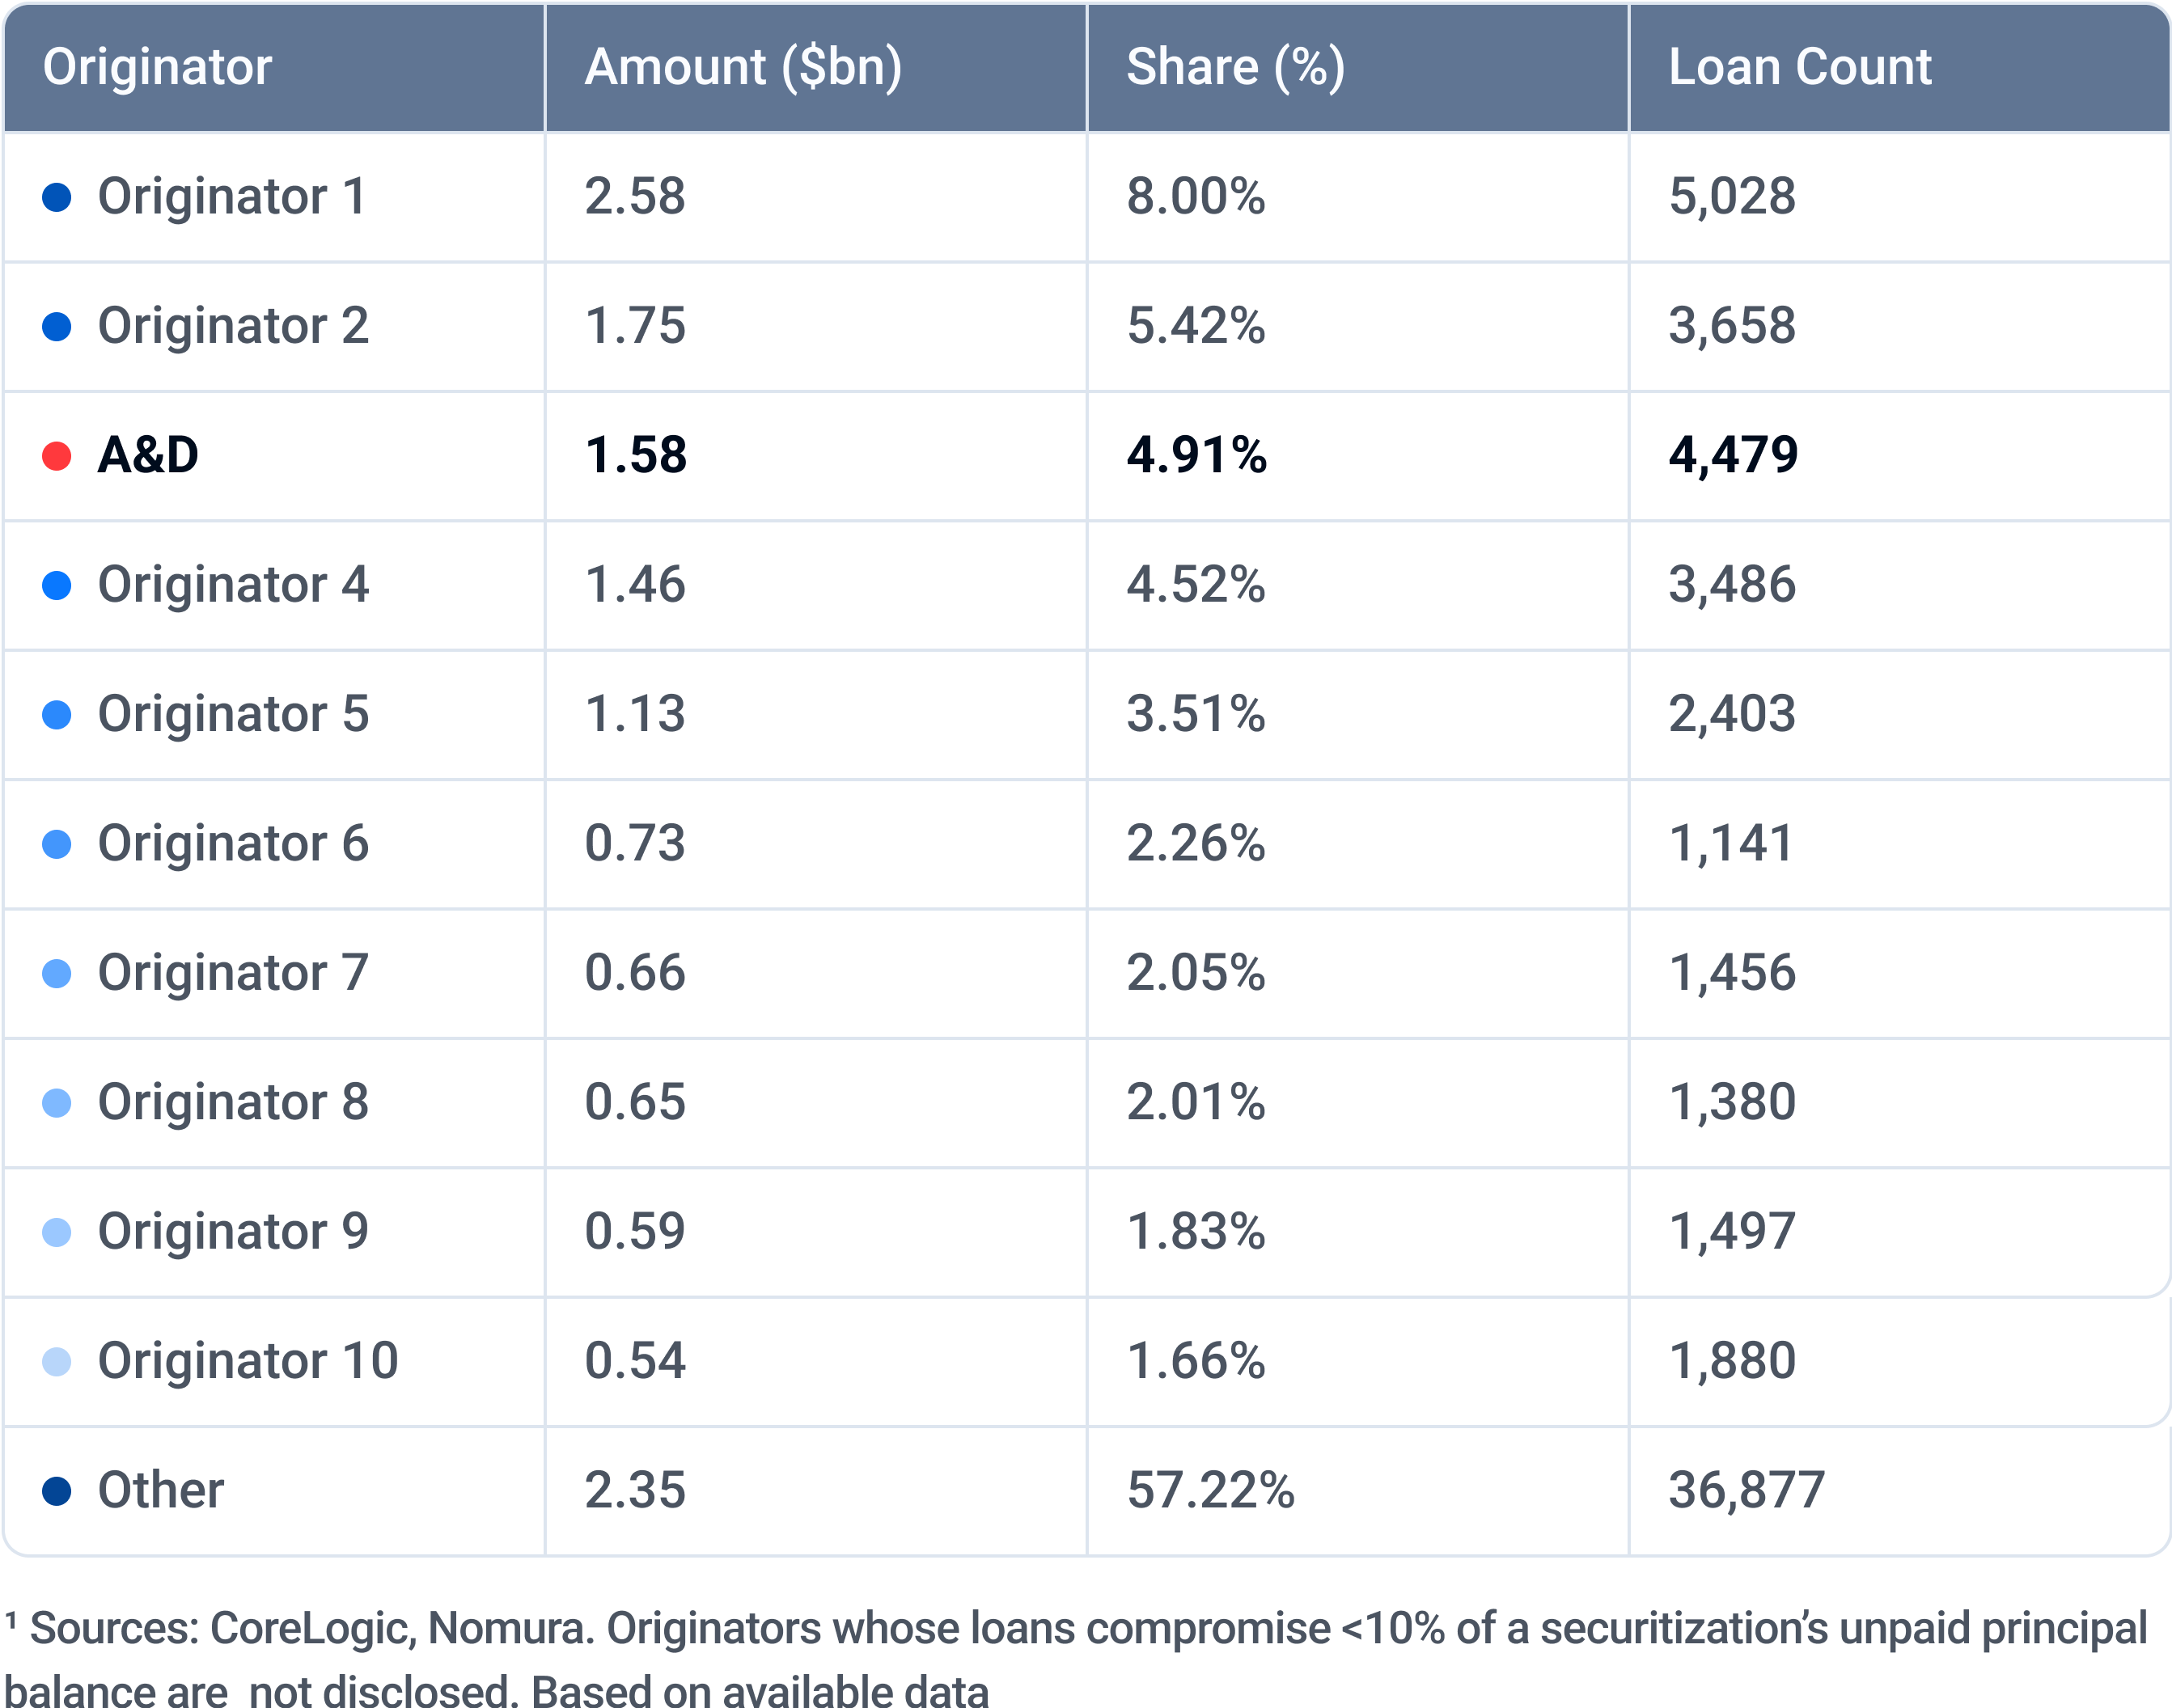
Task: Click the blue dot next to Originator 1
Action: tap(57, 197)
